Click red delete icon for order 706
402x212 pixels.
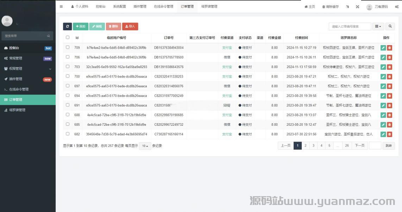pyautogui.click(x=389, y=57)
